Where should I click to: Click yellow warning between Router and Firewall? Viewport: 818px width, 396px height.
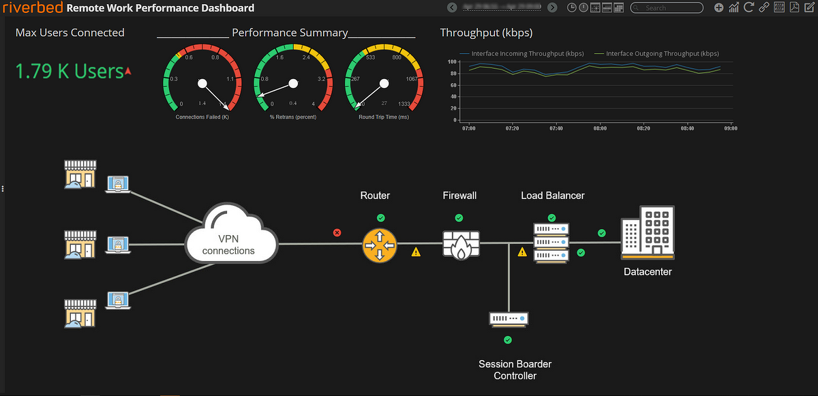click(415, 252)
